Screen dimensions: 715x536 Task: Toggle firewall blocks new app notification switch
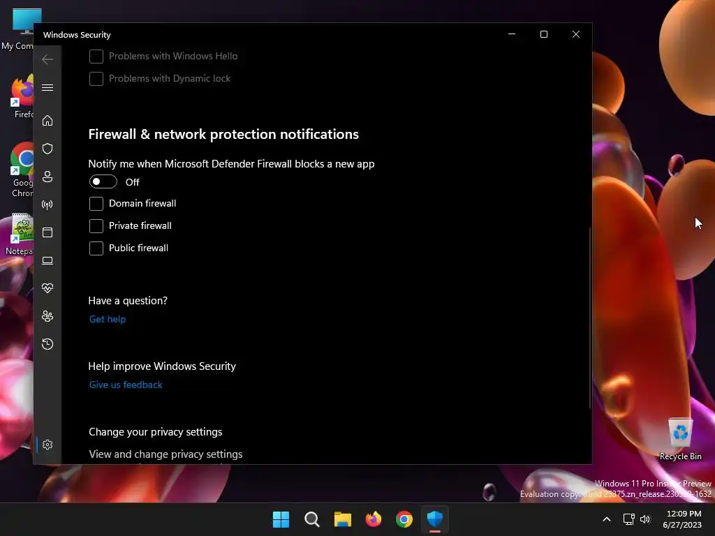point(103,182)
